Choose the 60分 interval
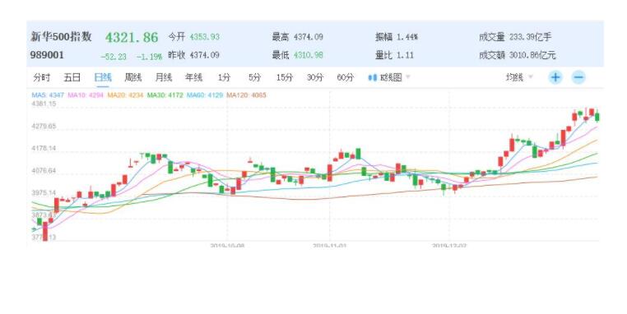Screen dimensions: 627x314 [345, 77]
